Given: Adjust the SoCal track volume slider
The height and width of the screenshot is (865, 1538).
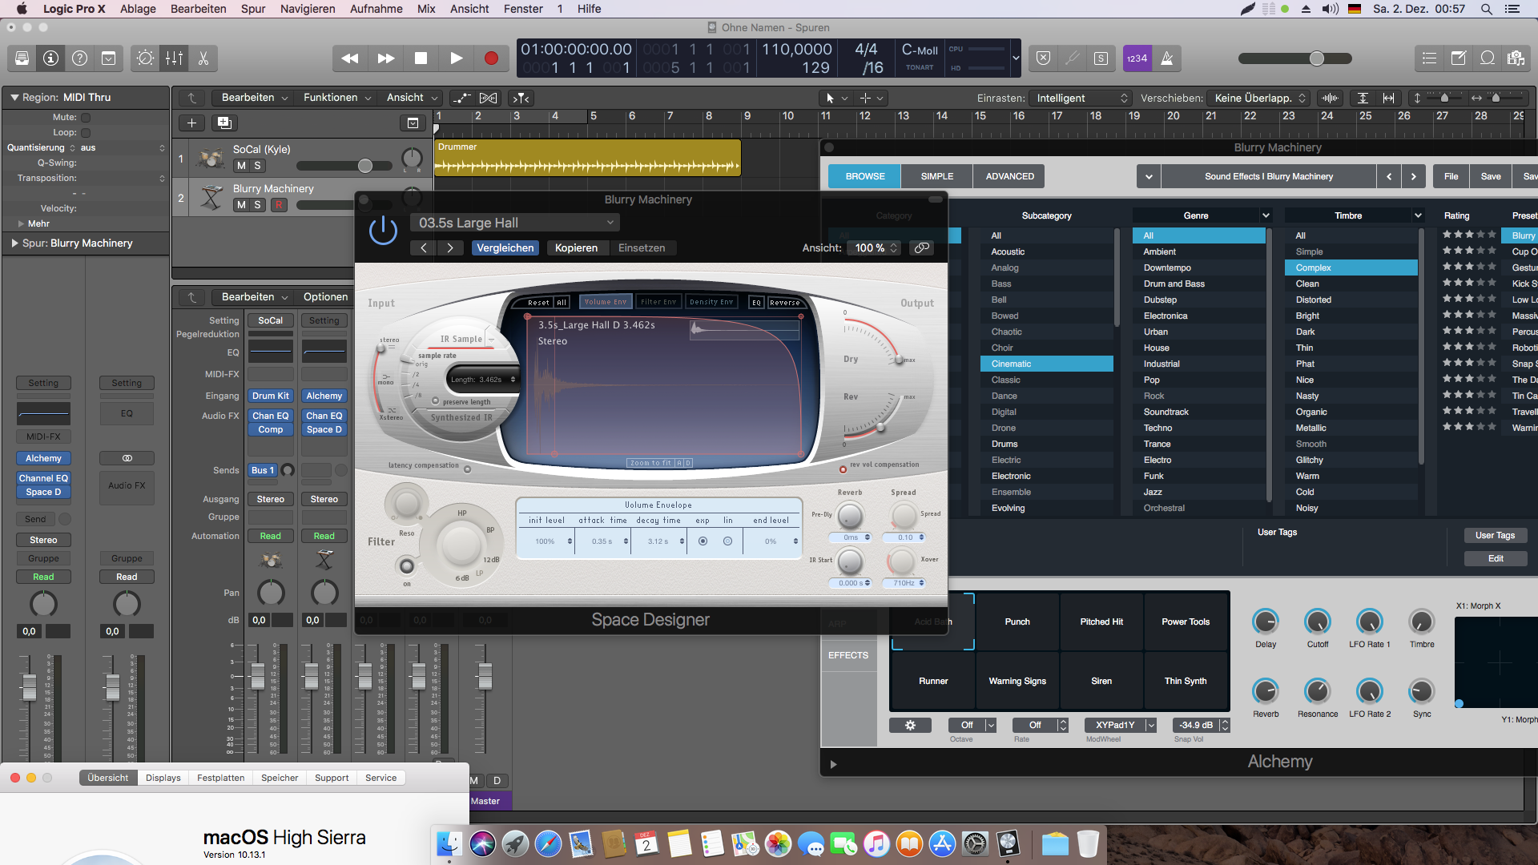Looking at the screenshot, I should click(x=365, y=166).
